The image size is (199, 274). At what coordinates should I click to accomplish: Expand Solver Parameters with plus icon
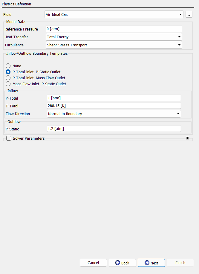coord(187,138)
